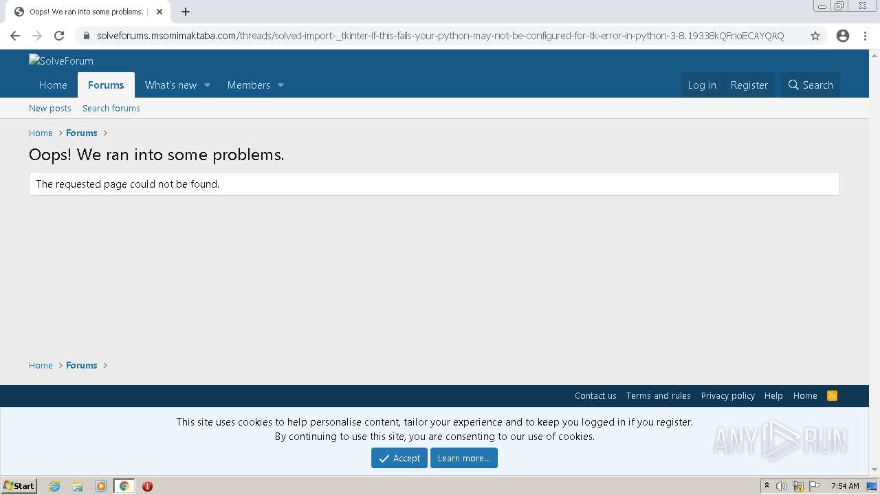Open the Contact us footer link
The width and height of the screenshot is (880, 495).
click(x=595, y=395)
